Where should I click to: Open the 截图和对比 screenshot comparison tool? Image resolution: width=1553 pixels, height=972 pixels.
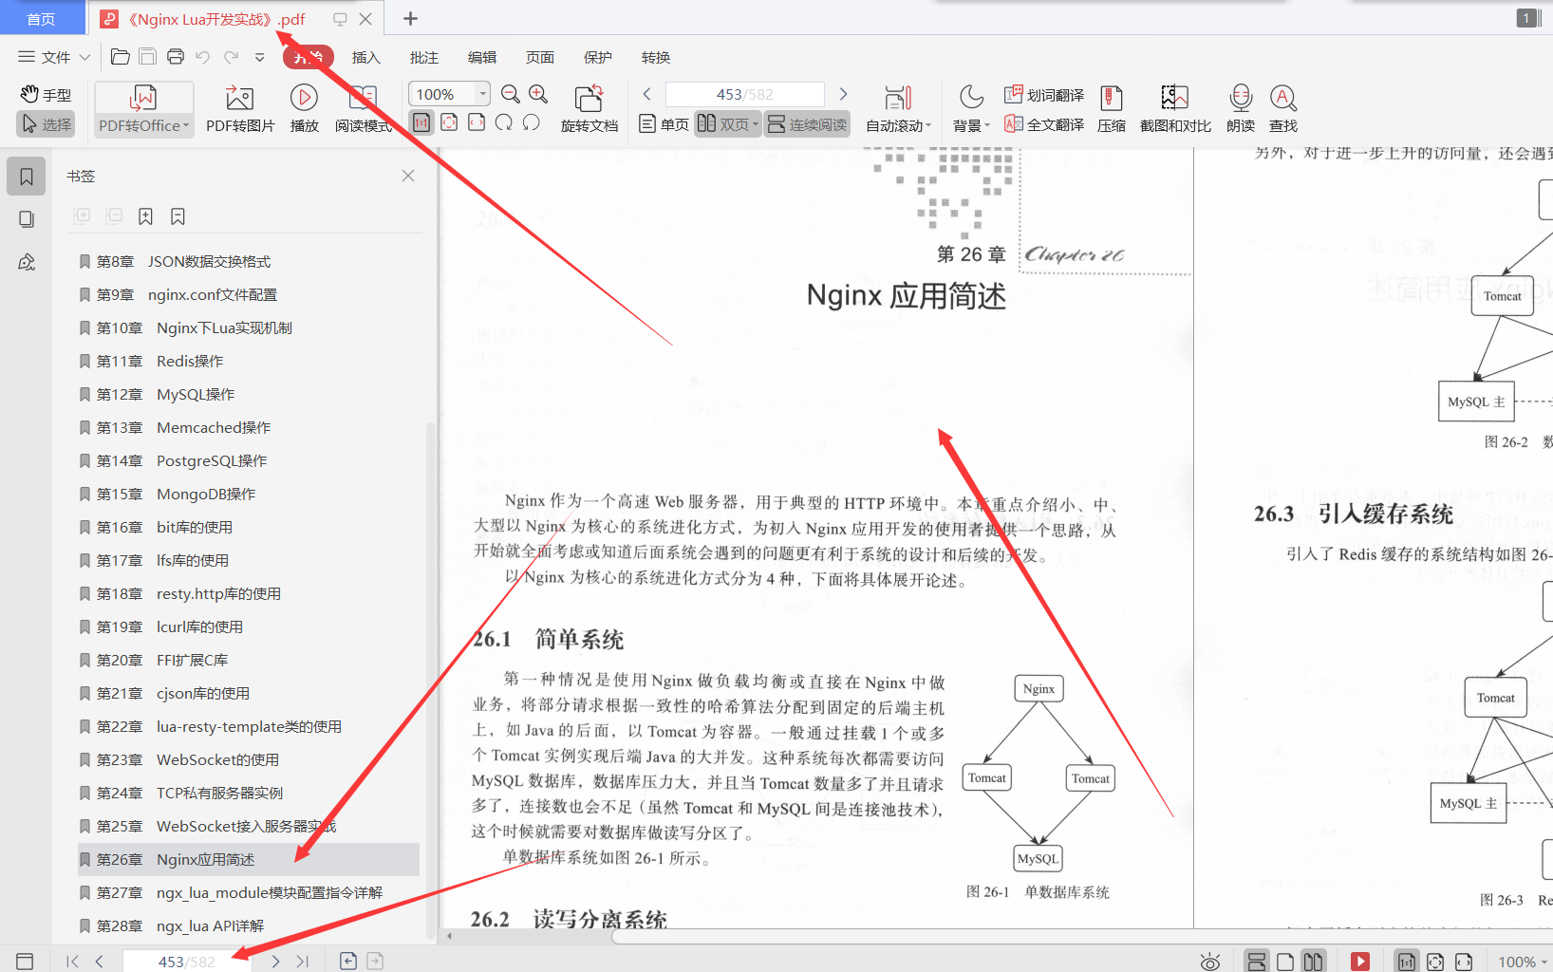coord(1173,107)
